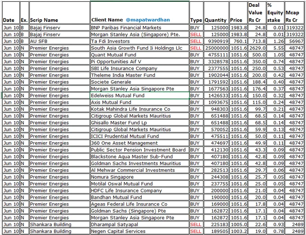Image resolution: width=306 pixels, height=235 pixels.
Task: Select the SELL cell for Dharampal Satyapal
Action: click(x=196, y=225)
